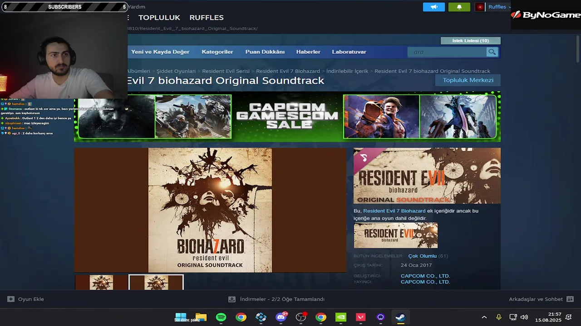Image resolution: width=581 pixels, height=326 pixels.
Task: Open Spotify from the taskbar
Action: [221, 317]
